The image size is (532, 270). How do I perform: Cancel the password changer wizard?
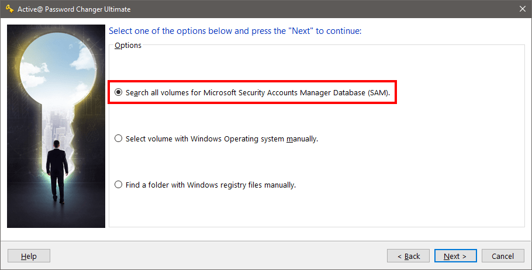point(503,256)
